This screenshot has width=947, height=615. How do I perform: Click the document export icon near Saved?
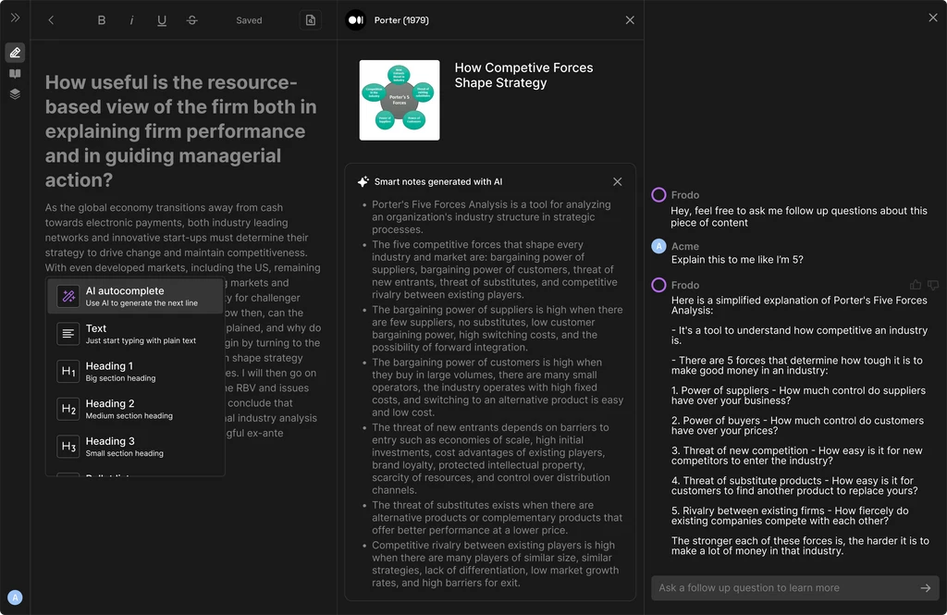point(310,19)
